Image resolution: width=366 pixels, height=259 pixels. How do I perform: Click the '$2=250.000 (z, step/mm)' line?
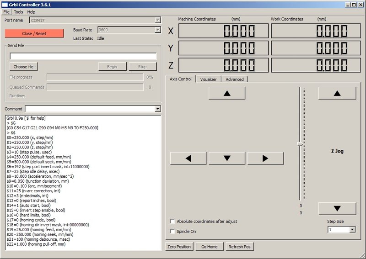(x=30, y=147)
